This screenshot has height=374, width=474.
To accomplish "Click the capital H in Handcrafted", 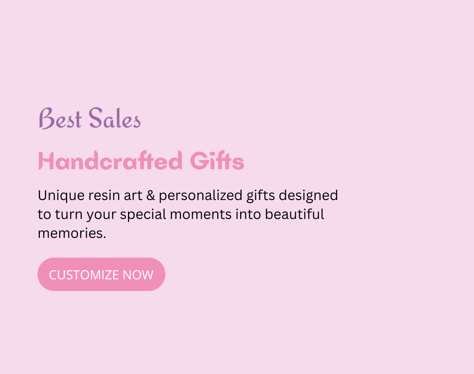I will pyautogui.click(x=46, y=161).
